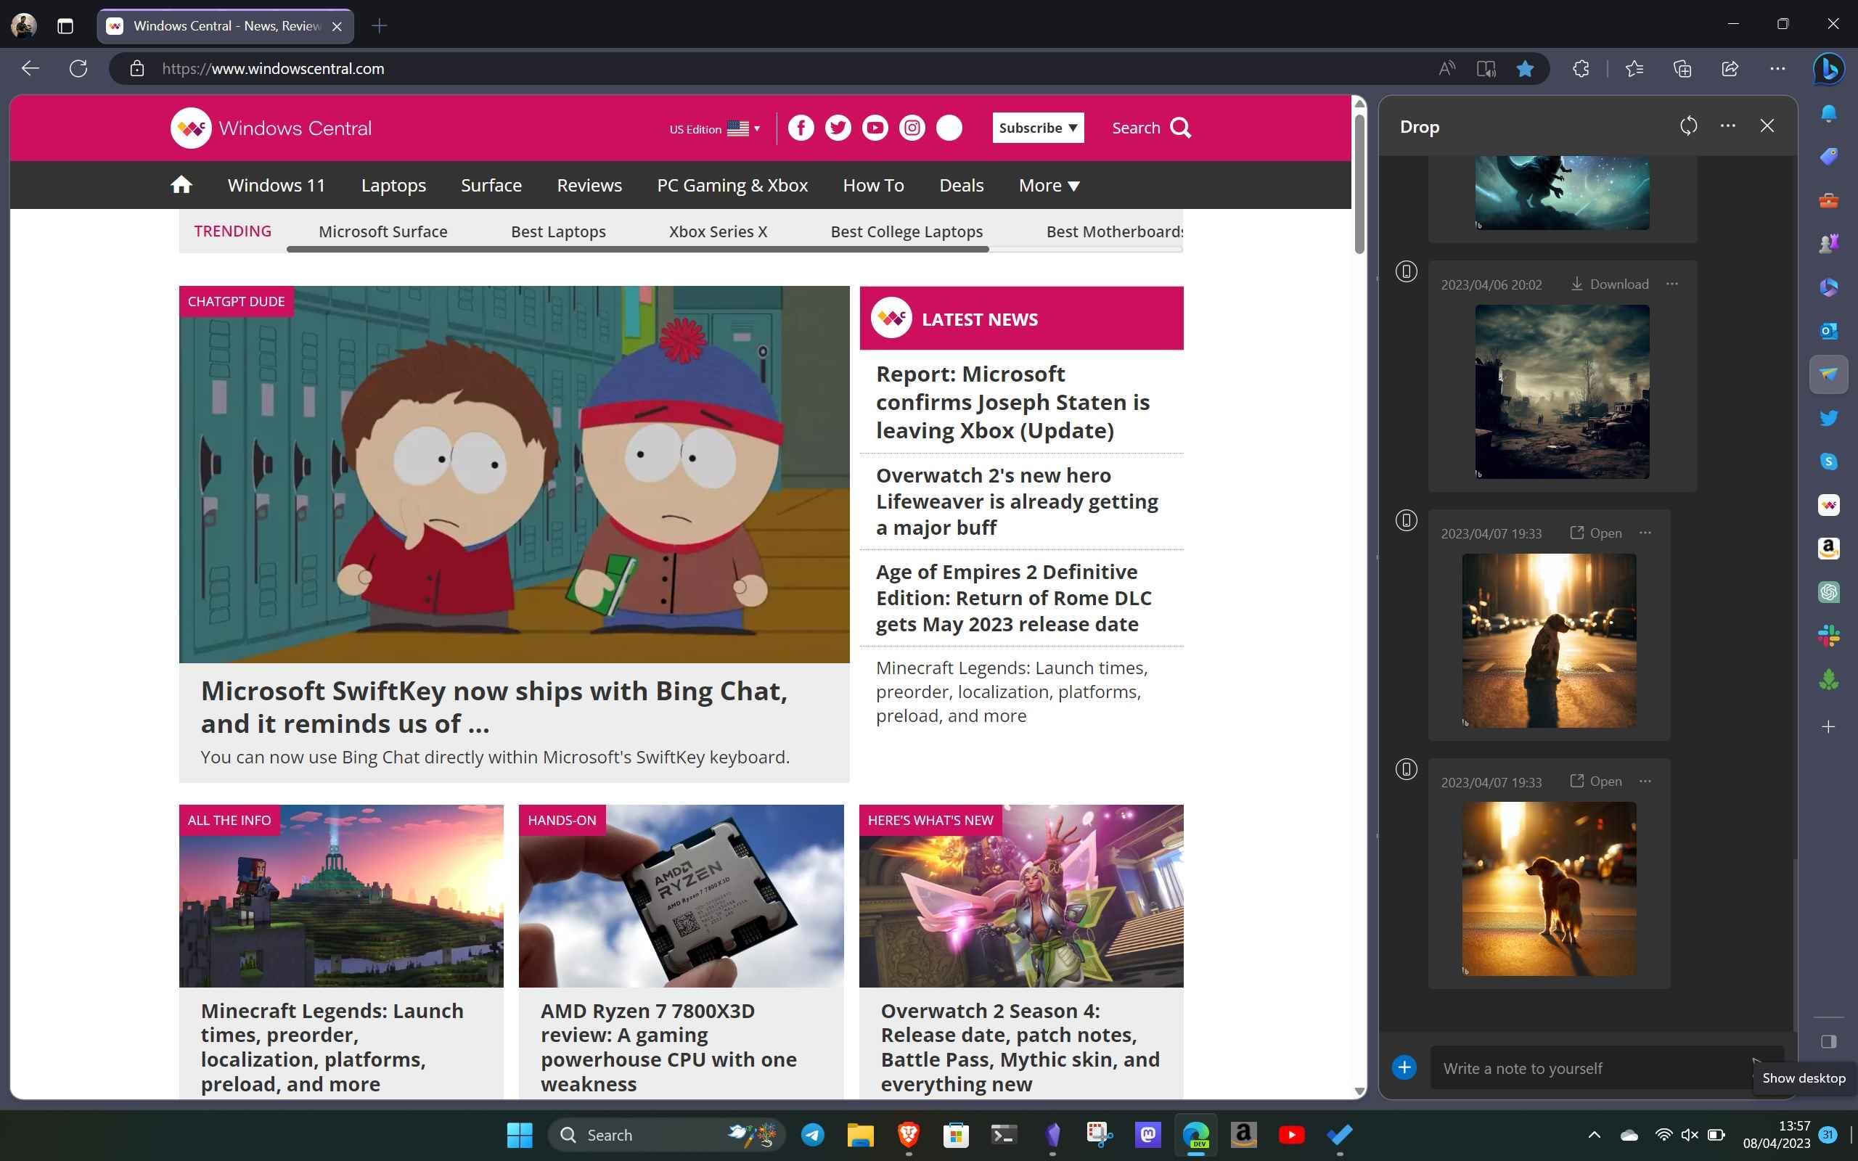1858x1161 pixels.
Task: Select the Reviews menu tab
Action: (590, 184)
